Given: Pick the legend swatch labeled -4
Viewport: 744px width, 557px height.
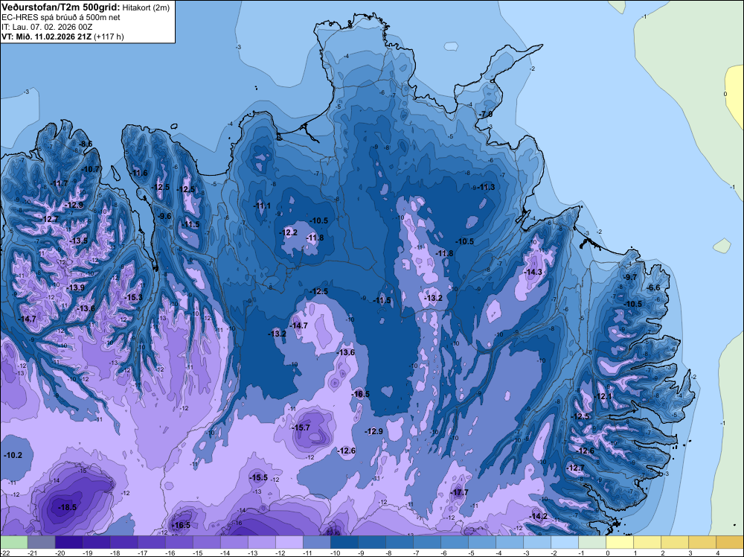Looking at the screenshot, I should 509,542.
